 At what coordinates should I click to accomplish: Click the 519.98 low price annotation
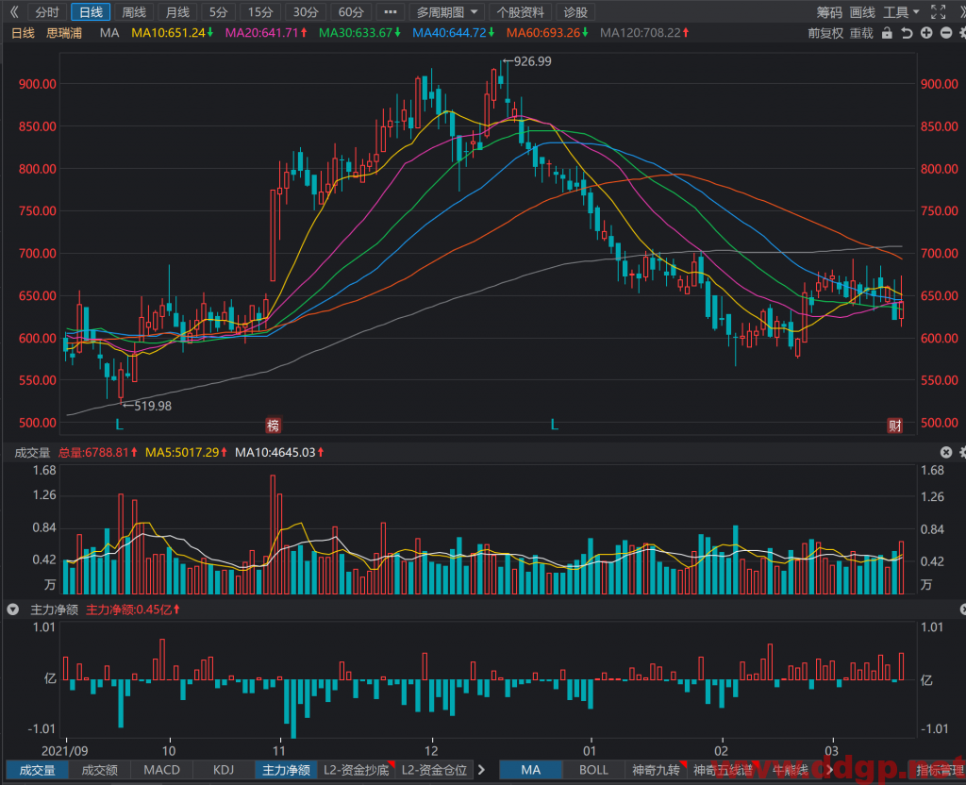[153, 406]
